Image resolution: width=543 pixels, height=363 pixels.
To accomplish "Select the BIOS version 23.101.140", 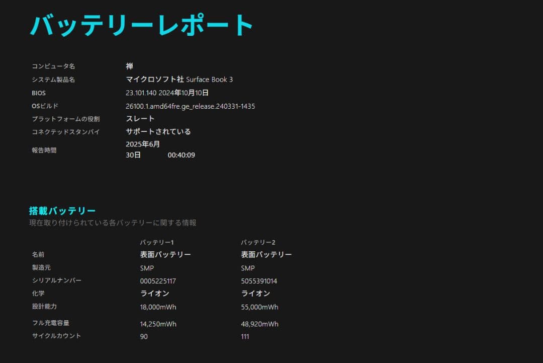I will [x=146, y=93].
